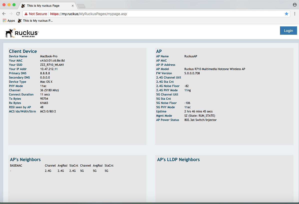Click the Login button
This screenshot has width=299, height=204.
pos(288,31)
